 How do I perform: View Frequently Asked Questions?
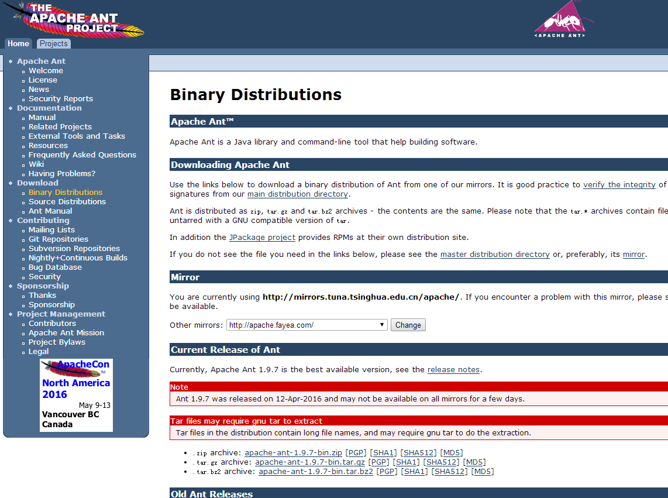(x=82, y=154)
